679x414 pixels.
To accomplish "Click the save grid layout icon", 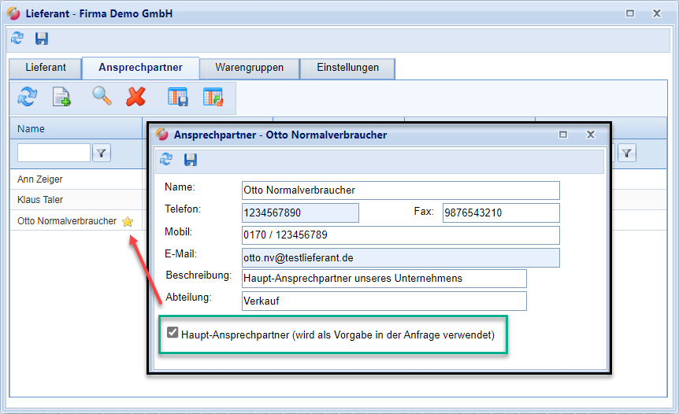I will pyautogui.click(x=178, y=97).
